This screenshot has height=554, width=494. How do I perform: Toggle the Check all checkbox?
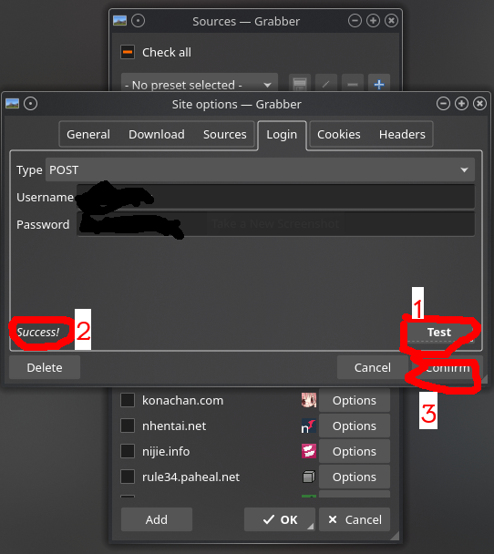click(128, 52)
